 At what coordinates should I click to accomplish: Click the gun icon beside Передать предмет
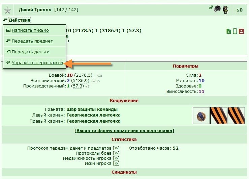tap(8, 41)
